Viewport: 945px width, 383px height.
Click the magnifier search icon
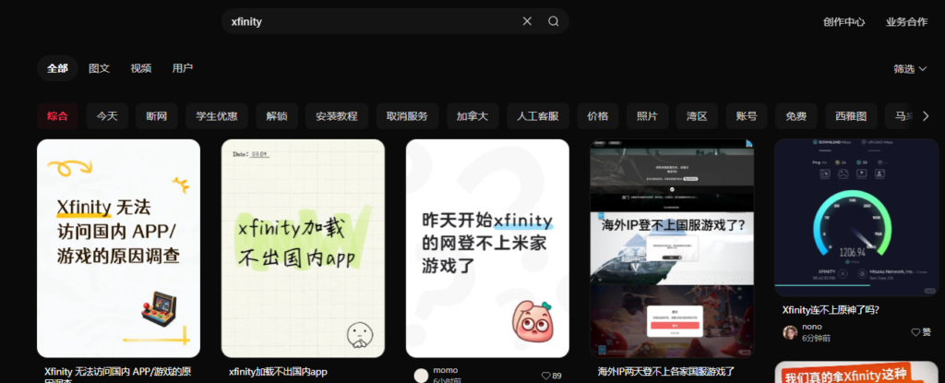(x=554, y=21)
